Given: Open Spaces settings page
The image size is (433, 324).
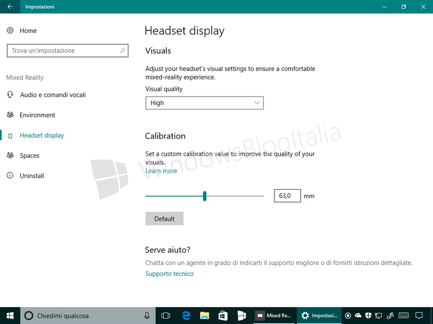Looking at the screenshot, I should (29, 156).
